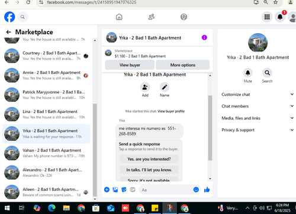Screen dimensions: 296x214
Task: Click the browser back arrow
Action: point(7,2)
